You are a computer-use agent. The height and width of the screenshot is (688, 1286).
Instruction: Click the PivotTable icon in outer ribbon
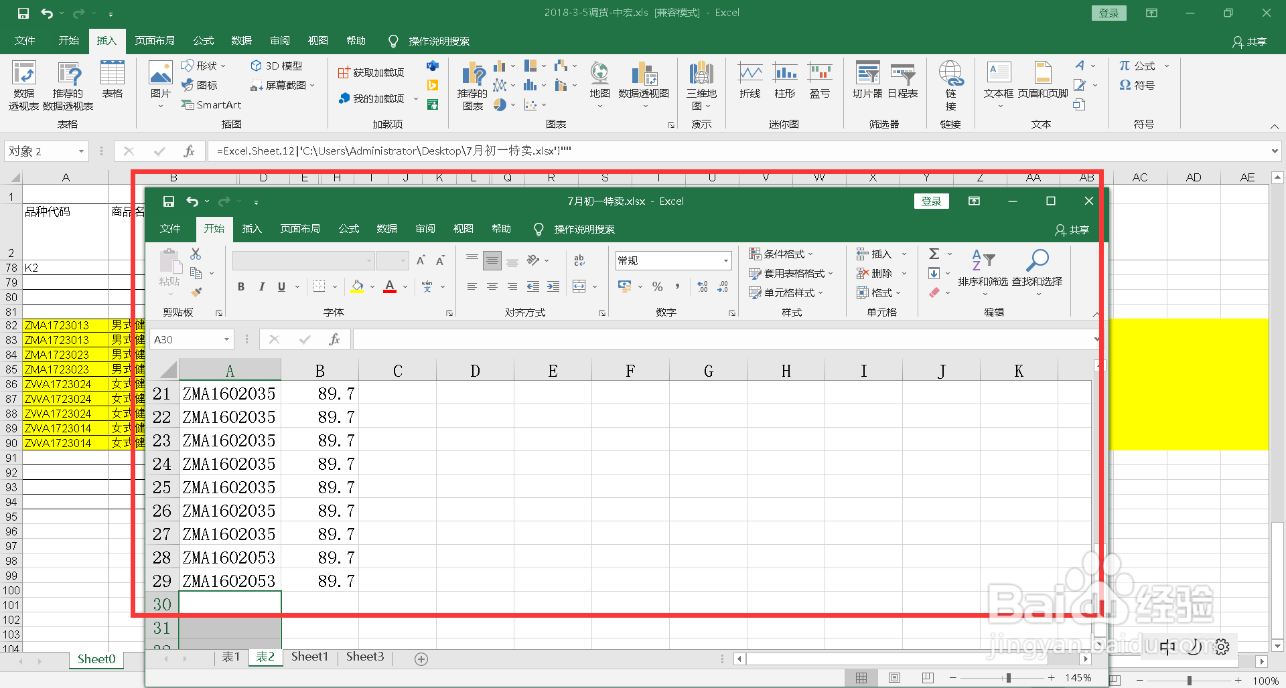(x=23, y=86)
